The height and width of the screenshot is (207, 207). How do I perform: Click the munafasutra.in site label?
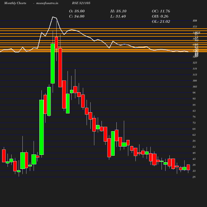click(x=47, y=3)
